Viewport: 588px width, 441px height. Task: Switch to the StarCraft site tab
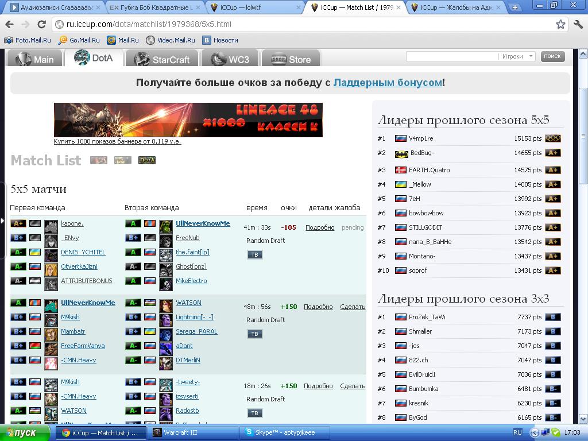(161, 59)
